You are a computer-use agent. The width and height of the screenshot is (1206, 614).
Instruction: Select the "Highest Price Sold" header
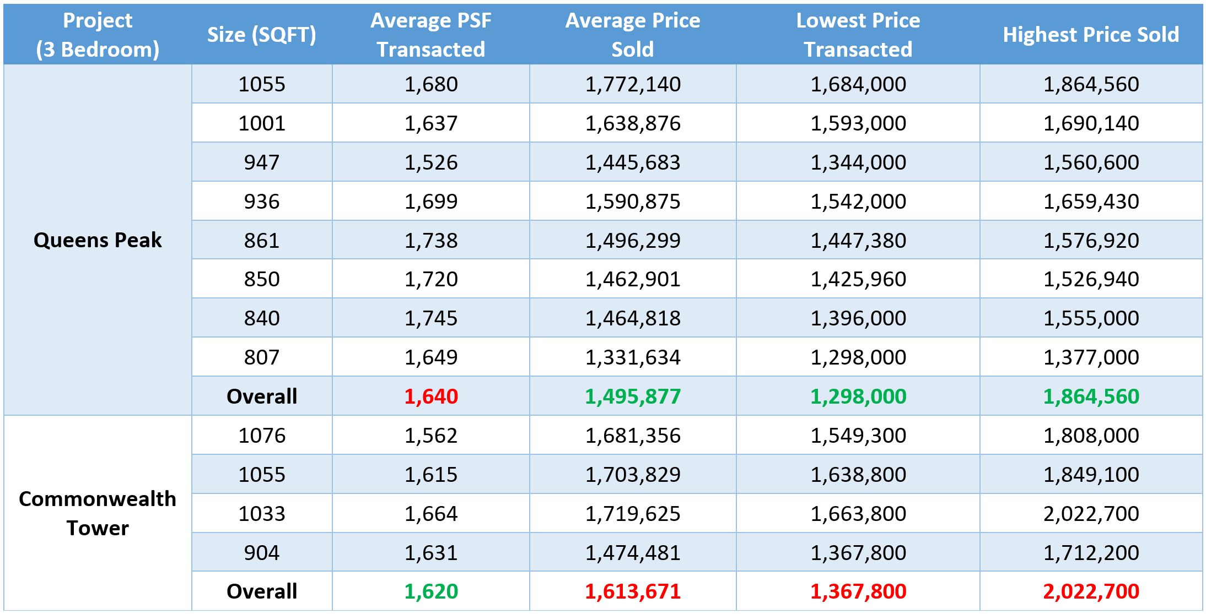1091,34
